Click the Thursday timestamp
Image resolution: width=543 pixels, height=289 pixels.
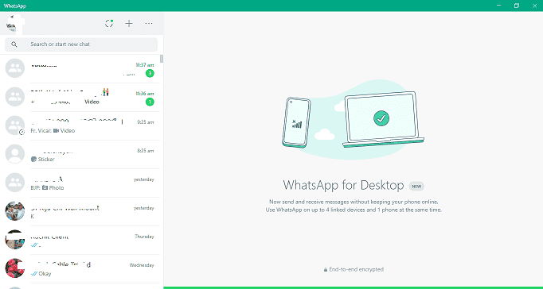coord(144,237)
